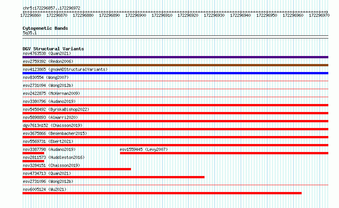Select the red bar under nsv3284151

point(77,169)
